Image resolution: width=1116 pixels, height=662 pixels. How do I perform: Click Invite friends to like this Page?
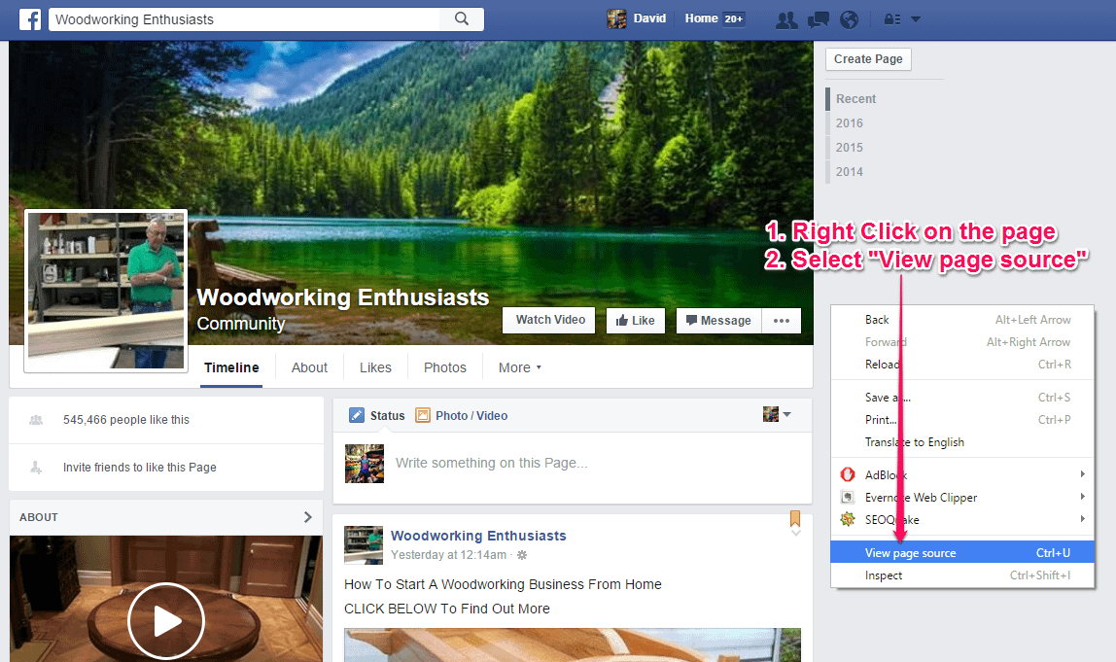pyautogui.click(x=140, y=468)
